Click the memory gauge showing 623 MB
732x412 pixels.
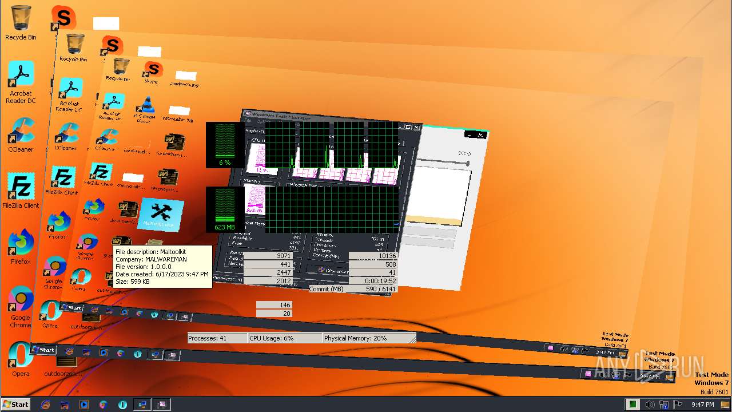point(225,209)
